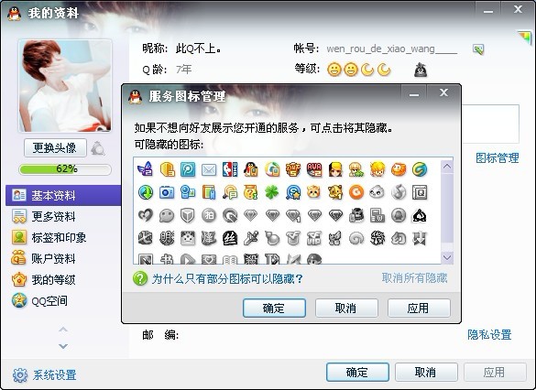536x390 pixels.
Task: Click the icon list scroll-down arrow
Action: point(447,257)
